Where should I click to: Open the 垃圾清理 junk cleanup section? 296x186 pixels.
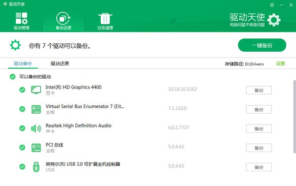click(x=105, y=21)
